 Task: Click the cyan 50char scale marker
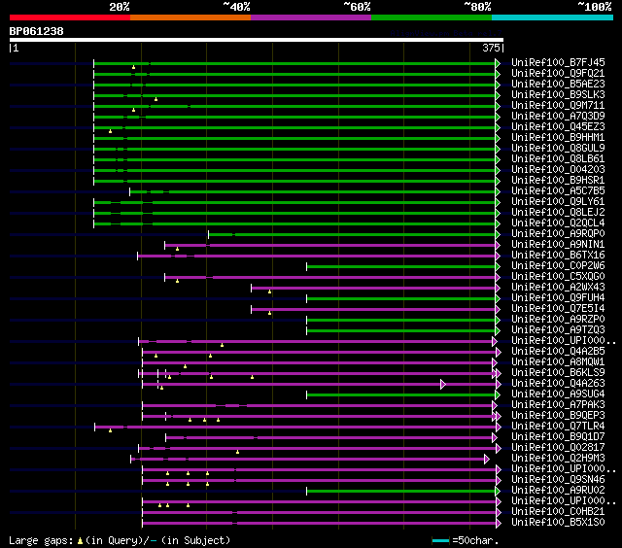(440, 540)
